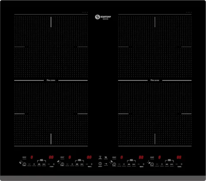Set rear-left zone to MAX

[82, 164]
